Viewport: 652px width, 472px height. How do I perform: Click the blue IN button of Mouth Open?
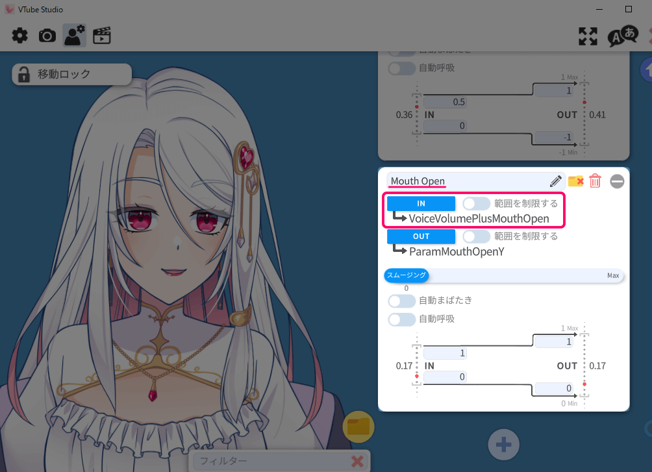tap(421, 203)
